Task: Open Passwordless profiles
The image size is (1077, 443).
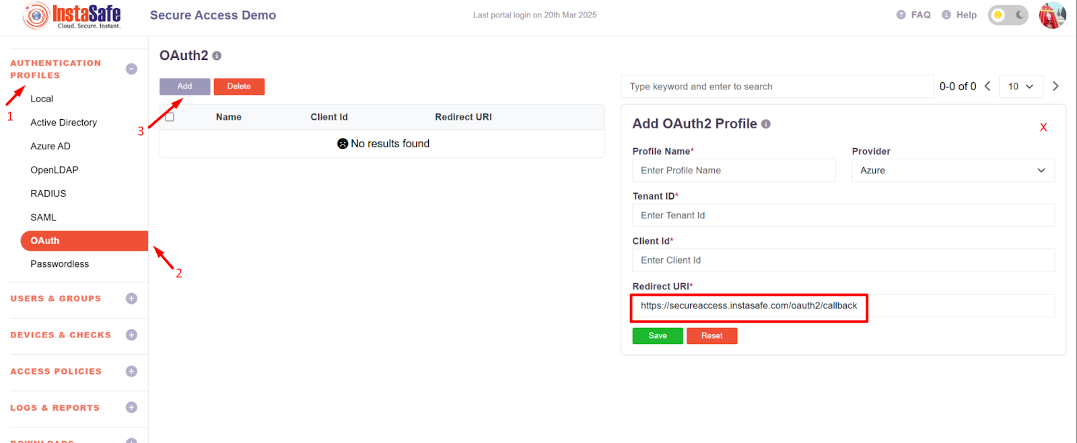Action: 60,264
